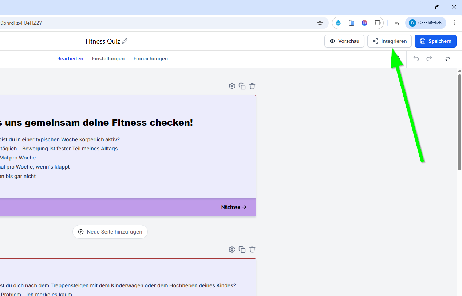Open Chrome three-dot menu

click(x=454, y=23)
